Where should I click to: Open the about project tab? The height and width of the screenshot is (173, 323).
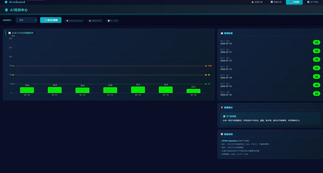point(313,2)
